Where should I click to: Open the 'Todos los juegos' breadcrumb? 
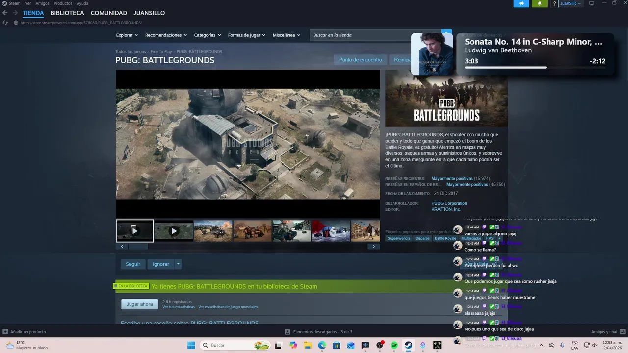point(131,52)
